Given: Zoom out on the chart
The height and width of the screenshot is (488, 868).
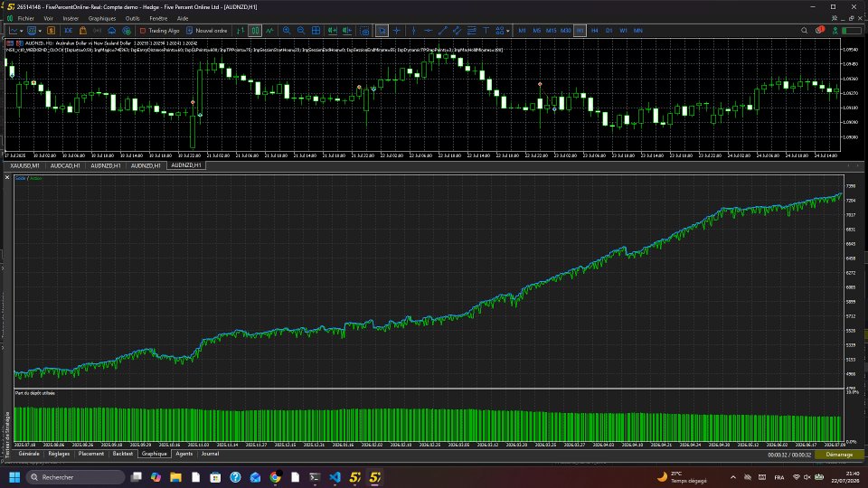Looking at the screenshot, I should click(301, 31).
